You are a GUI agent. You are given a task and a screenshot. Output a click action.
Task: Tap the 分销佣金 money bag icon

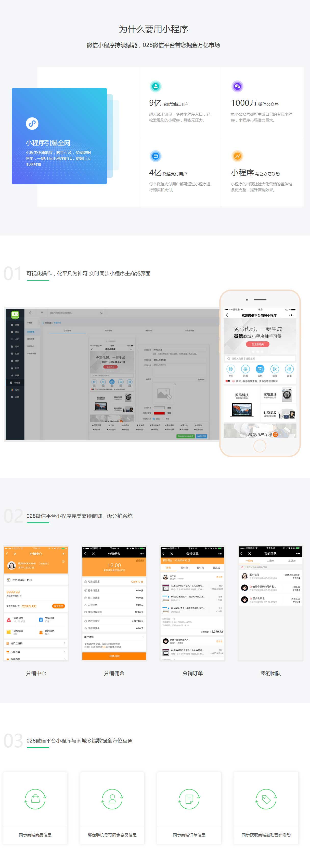[9, 619]
